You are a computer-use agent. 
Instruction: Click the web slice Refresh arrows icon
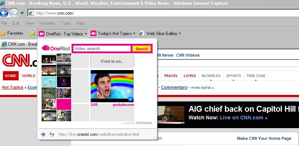[x=52, y=134]
